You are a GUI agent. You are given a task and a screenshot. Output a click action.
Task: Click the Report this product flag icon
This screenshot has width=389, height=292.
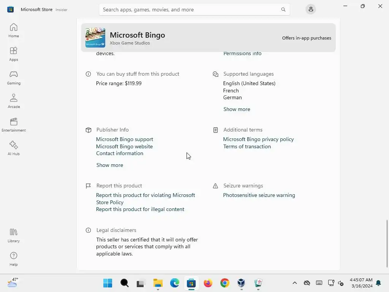[x=88, y=186]
